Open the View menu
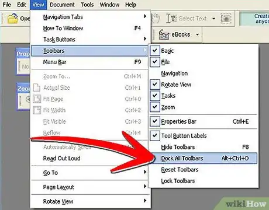Image resolution: width=269 pixels, height=210 pixels. pos(38,5)
